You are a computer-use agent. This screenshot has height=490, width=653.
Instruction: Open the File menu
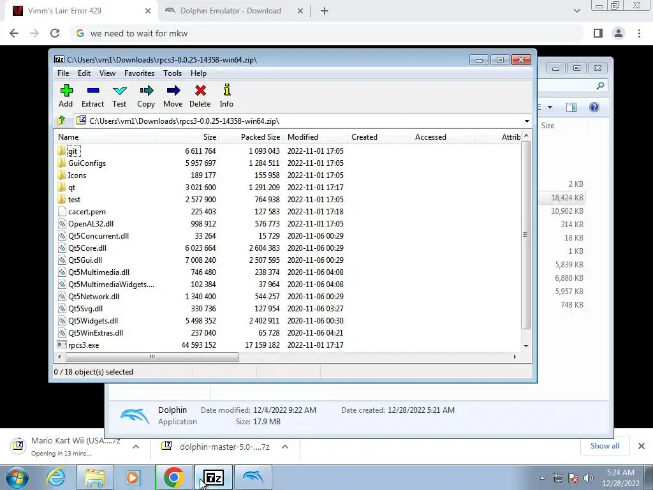click(63, 73)
